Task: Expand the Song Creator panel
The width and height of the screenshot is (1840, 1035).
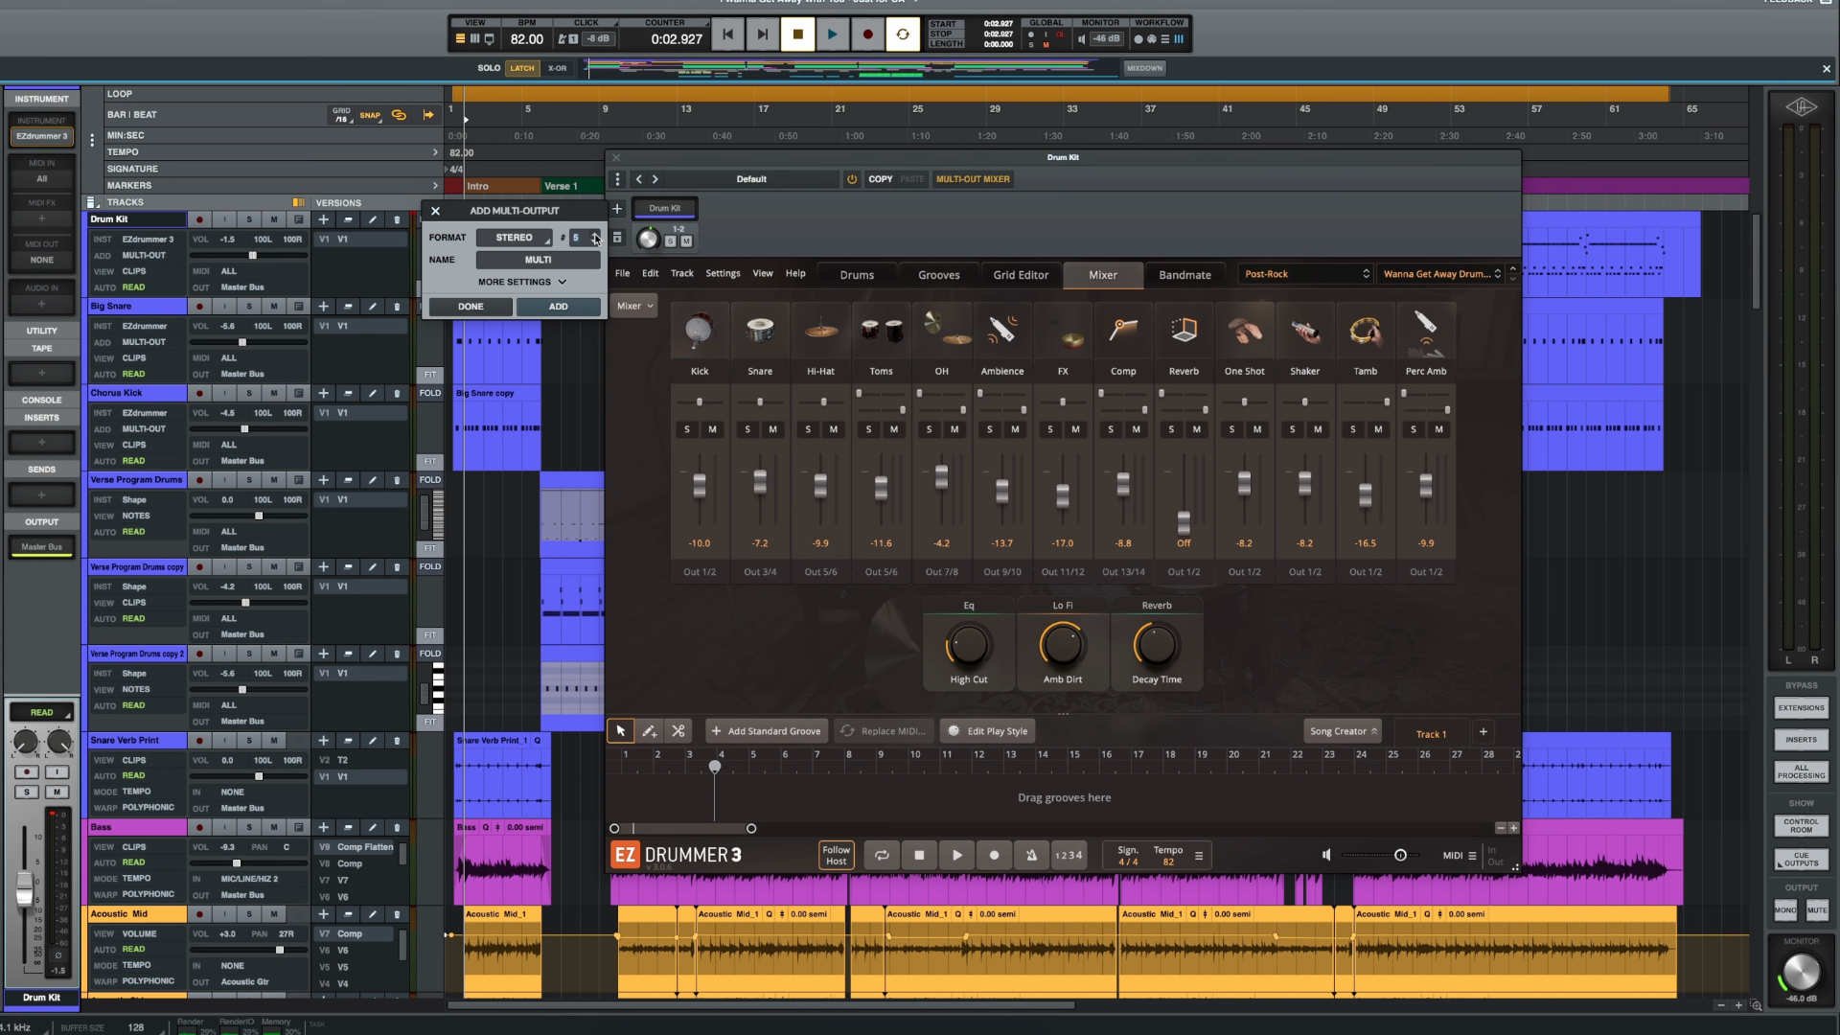Action: click(x=1343, y=731)
